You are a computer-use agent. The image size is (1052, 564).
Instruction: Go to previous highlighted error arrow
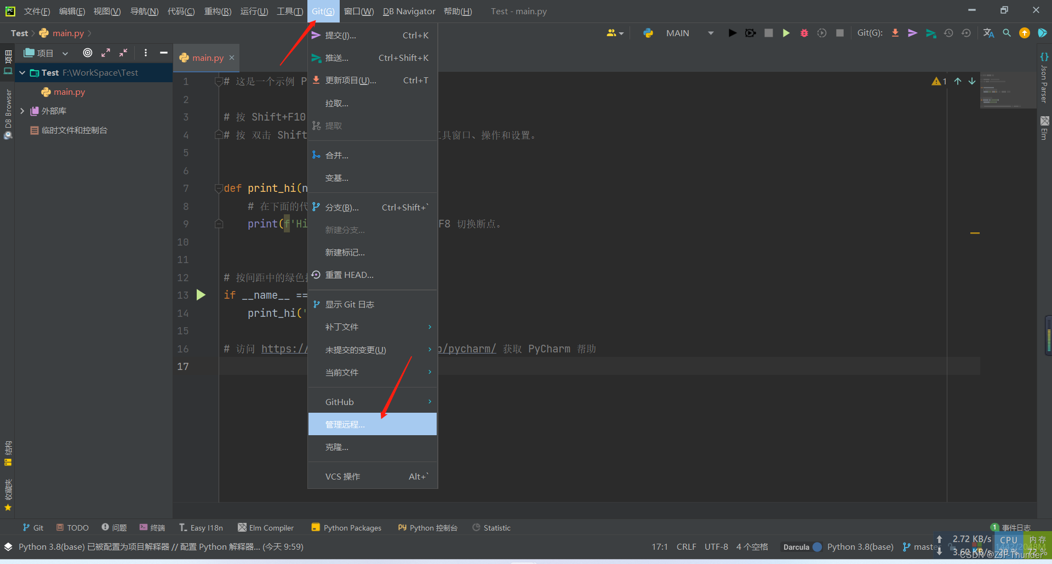[958, 81]
